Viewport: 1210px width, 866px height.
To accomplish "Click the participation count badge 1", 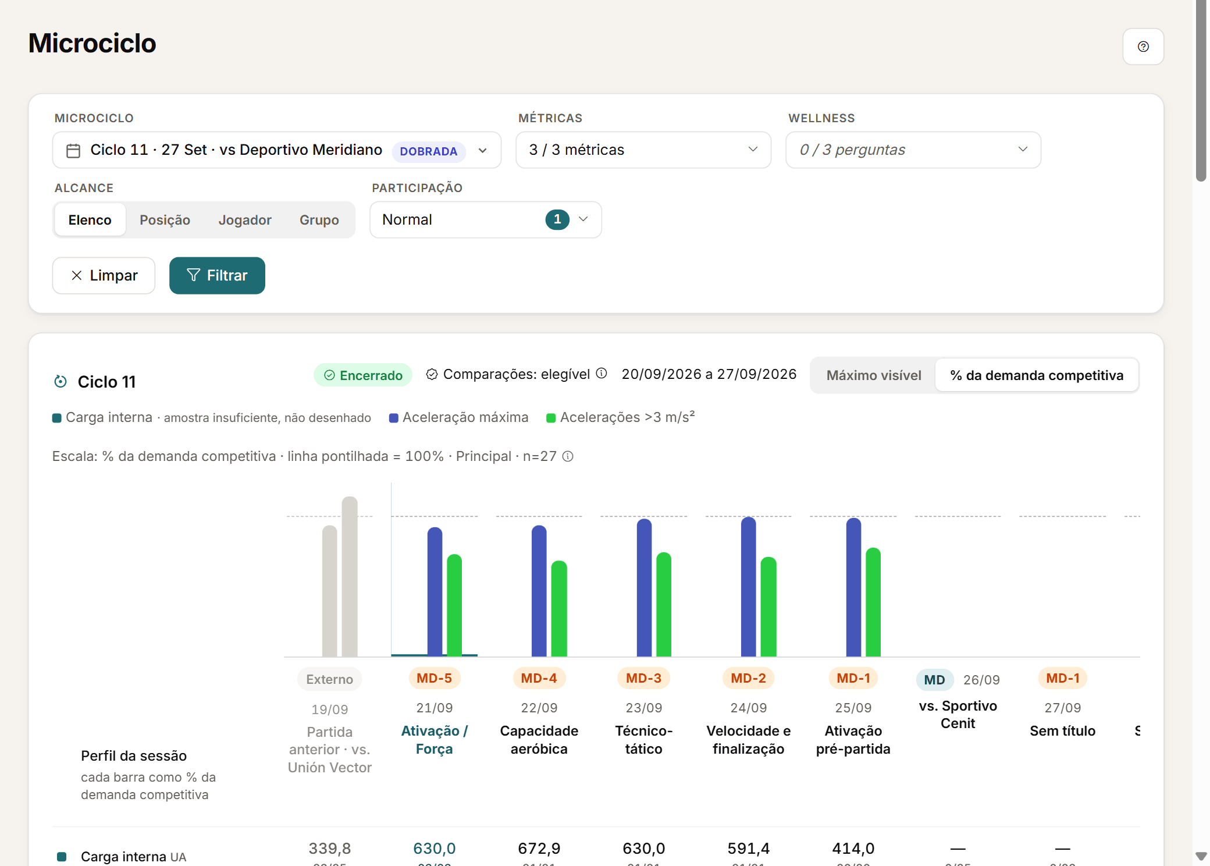I will coord(557,219).
